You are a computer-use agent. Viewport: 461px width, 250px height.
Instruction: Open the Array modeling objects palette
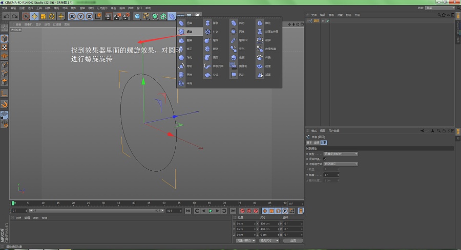pyautogui.click(x=163, y=16)
